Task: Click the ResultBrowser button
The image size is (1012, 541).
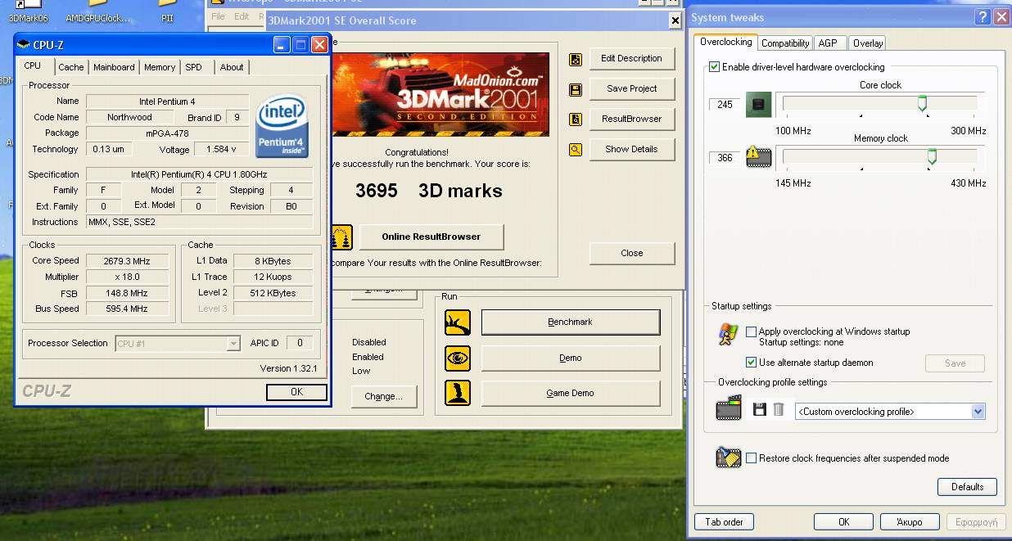Action: [x=631, y=119]
